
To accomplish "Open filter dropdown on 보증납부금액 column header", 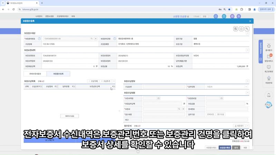I will 114,86.
